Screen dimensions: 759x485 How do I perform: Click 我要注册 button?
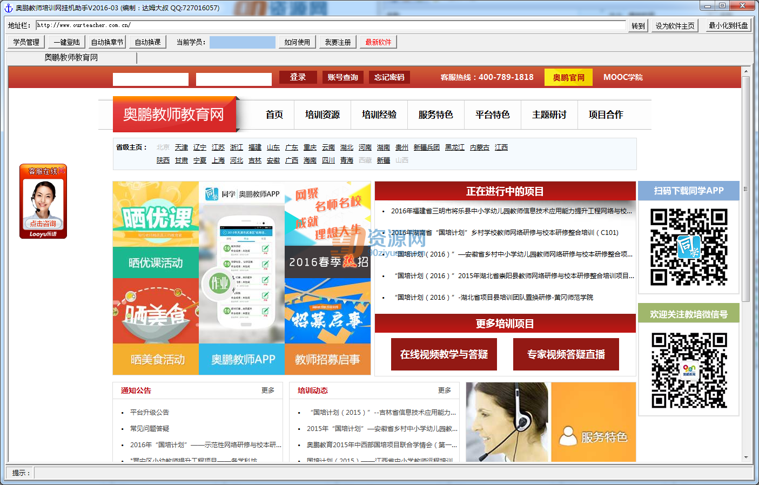338,42
